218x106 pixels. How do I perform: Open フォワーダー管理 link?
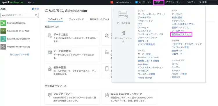(180, 47)
